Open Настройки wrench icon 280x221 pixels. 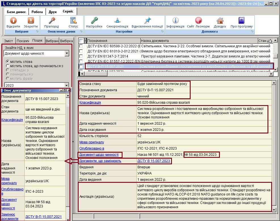click(x=94, y=20)
